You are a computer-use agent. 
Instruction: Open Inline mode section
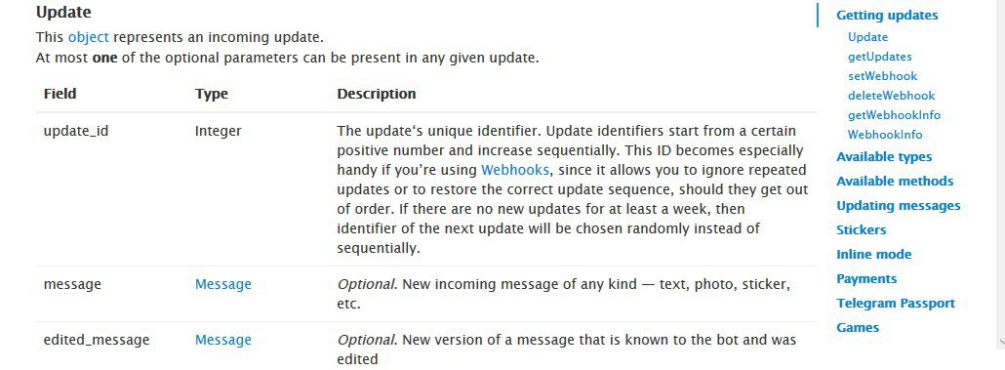pos(873,255)
